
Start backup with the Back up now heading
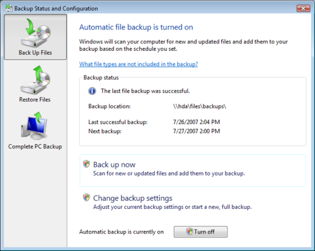[114, 165]
